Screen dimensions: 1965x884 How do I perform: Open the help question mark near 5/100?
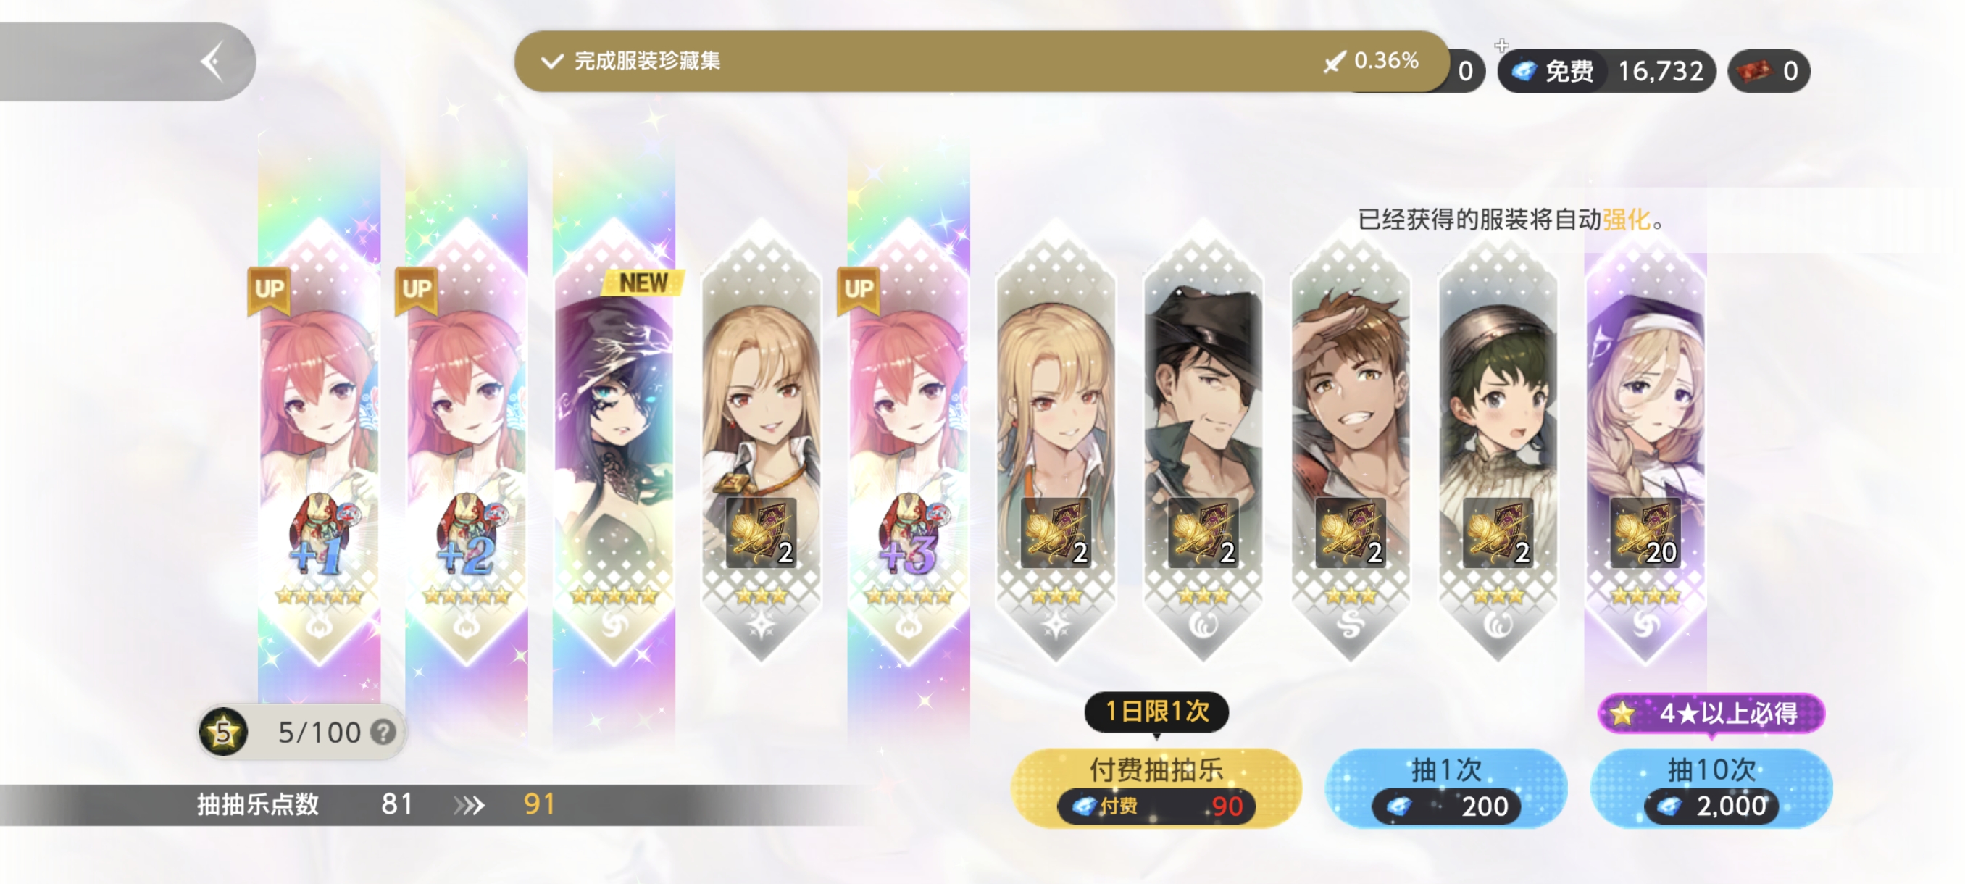pyautogui.click(x=383, y=733)
